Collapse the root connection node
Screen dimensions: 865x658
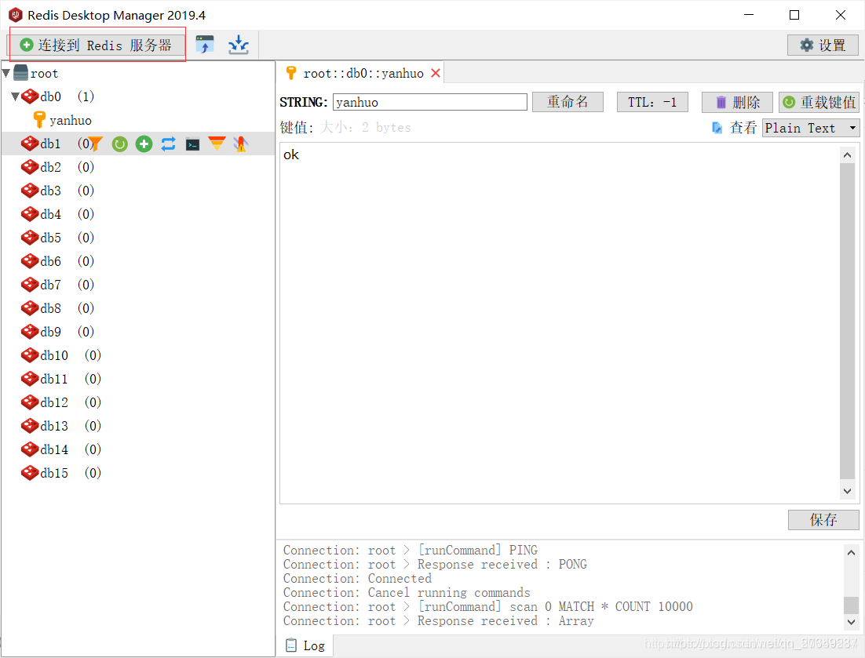point(6,73)
